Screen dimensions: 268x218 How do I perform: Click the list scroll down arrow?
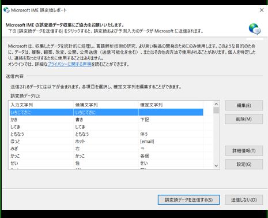(x=216, y=165)
